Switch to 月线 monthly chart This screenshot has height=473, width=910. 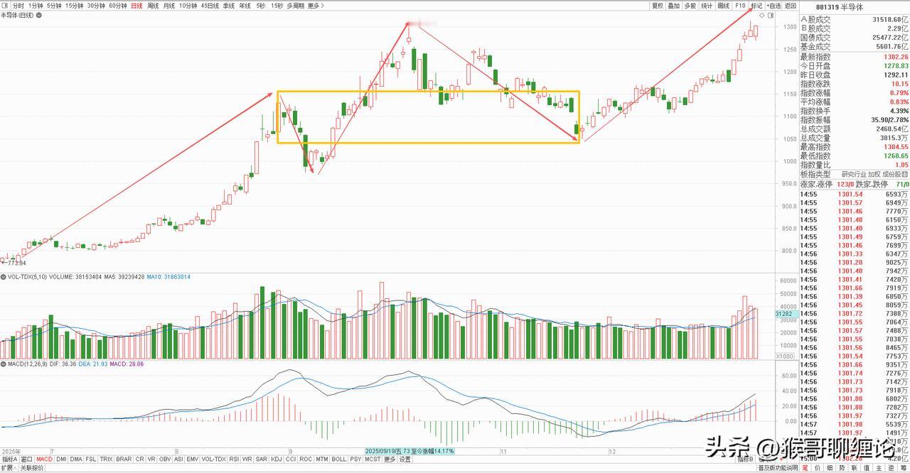click(x=169, y=6)
